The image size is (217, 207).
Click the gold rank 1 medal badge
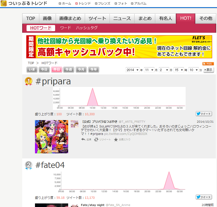[x=29, y=81]
